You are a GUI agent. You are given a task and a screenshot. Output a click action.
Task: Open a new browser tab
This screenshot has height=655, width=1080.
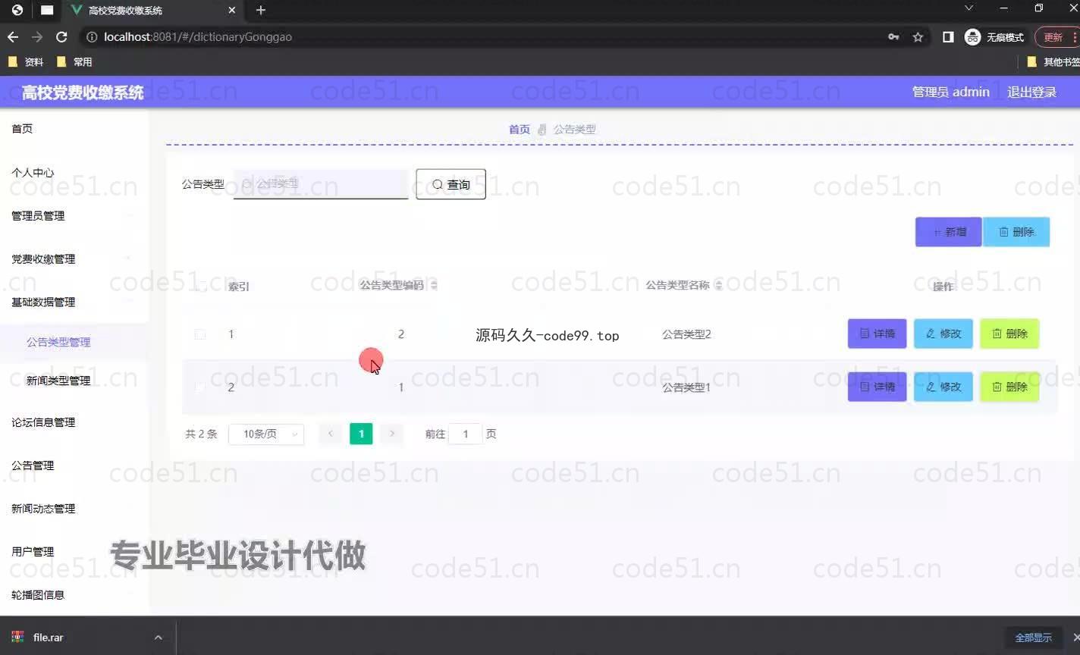coord(261,10)
